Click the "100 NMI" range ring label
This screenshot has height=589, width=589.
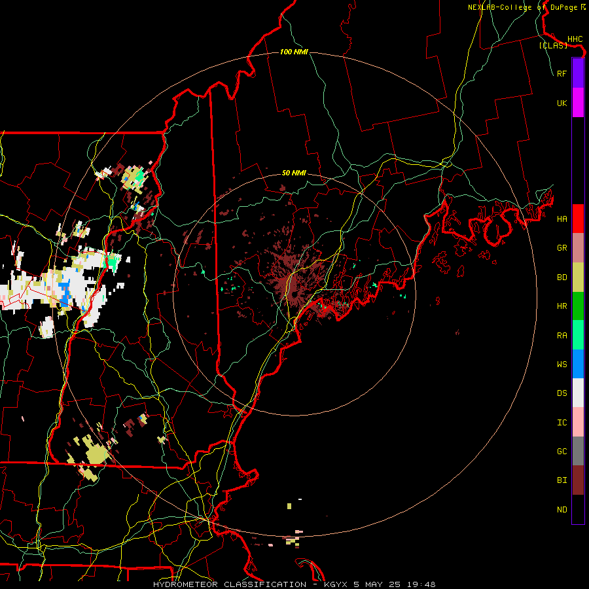(x=294, y=52)
